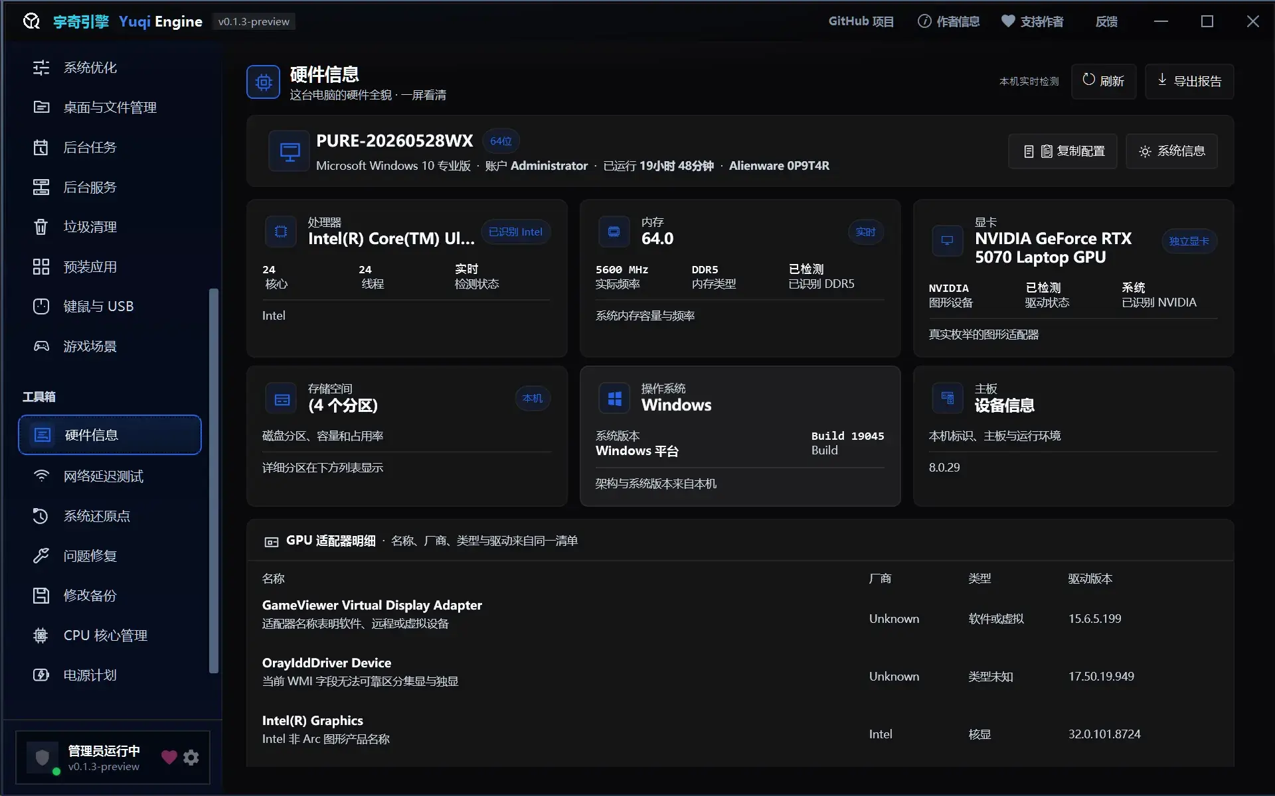Open the 电源计划 battery icon
The width and height of the screenshot is (1275, 796).
point(41,675)
